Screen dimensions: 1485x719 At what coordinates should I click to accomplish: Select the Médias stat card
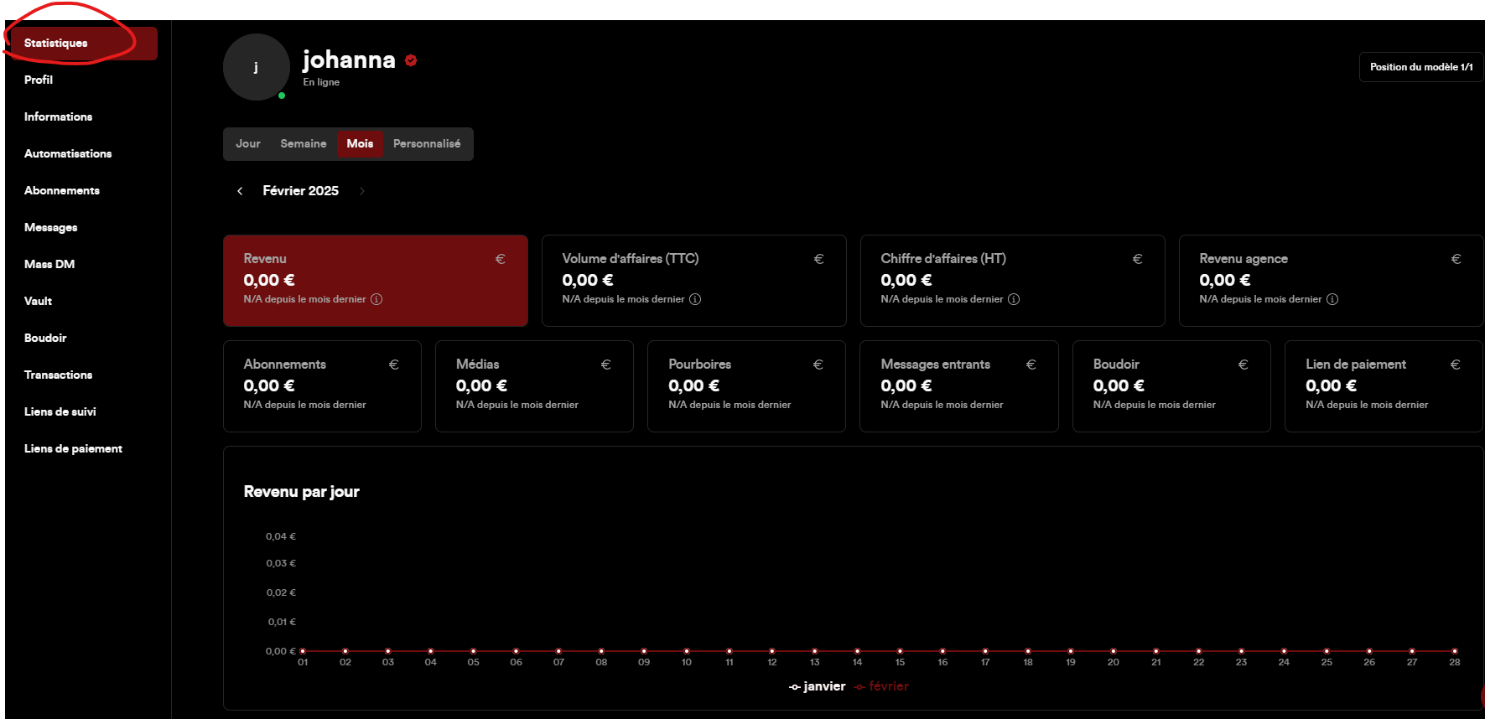[x=534, y=386]
